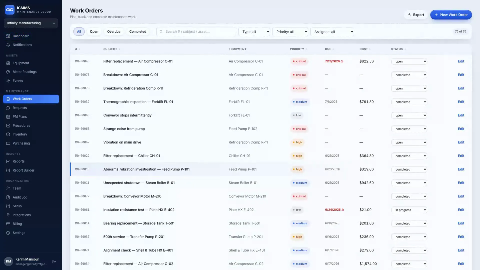
Task: Click the MO-00022 order number
Action: pos(82,156)
